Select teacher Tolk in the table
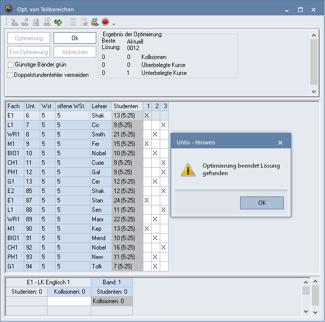Image resolution: width=325 pixels, height=322 pixels. coord(101,266)
